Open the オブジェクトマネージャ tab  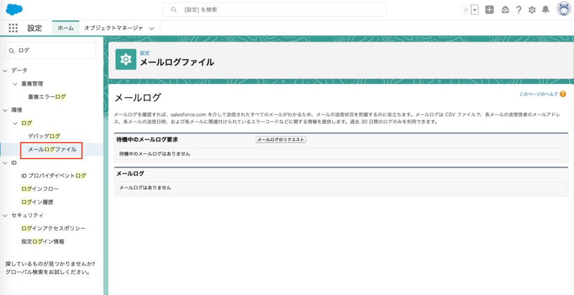click(113, 28)
